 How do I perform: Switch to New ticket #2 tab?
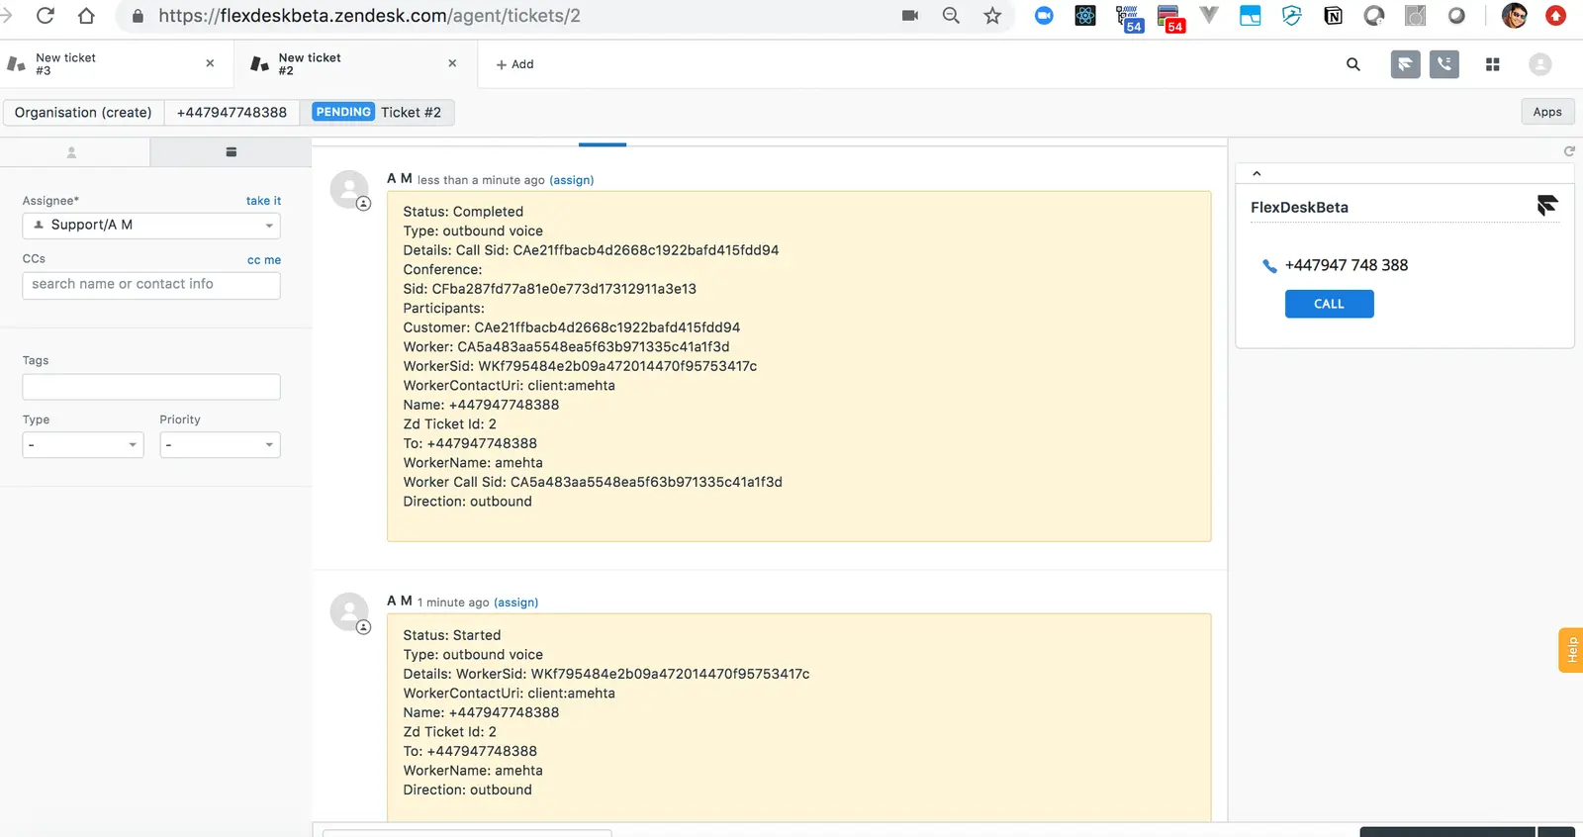(x=355, y=64)
